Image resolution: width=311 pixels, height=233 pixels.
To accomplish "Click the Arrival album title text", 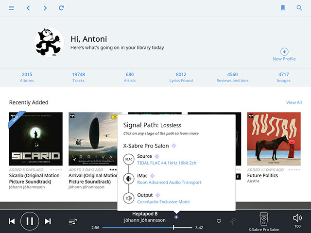I will (x=93, y=179).
